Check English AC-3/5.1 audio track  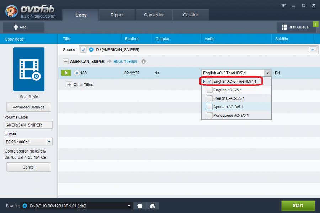pyautogui.click(x=209, y=90)
